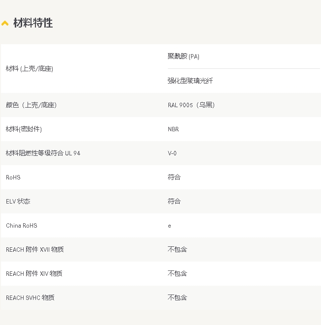
Task: Click the China RoHS row label
Action: coord(22,226)
